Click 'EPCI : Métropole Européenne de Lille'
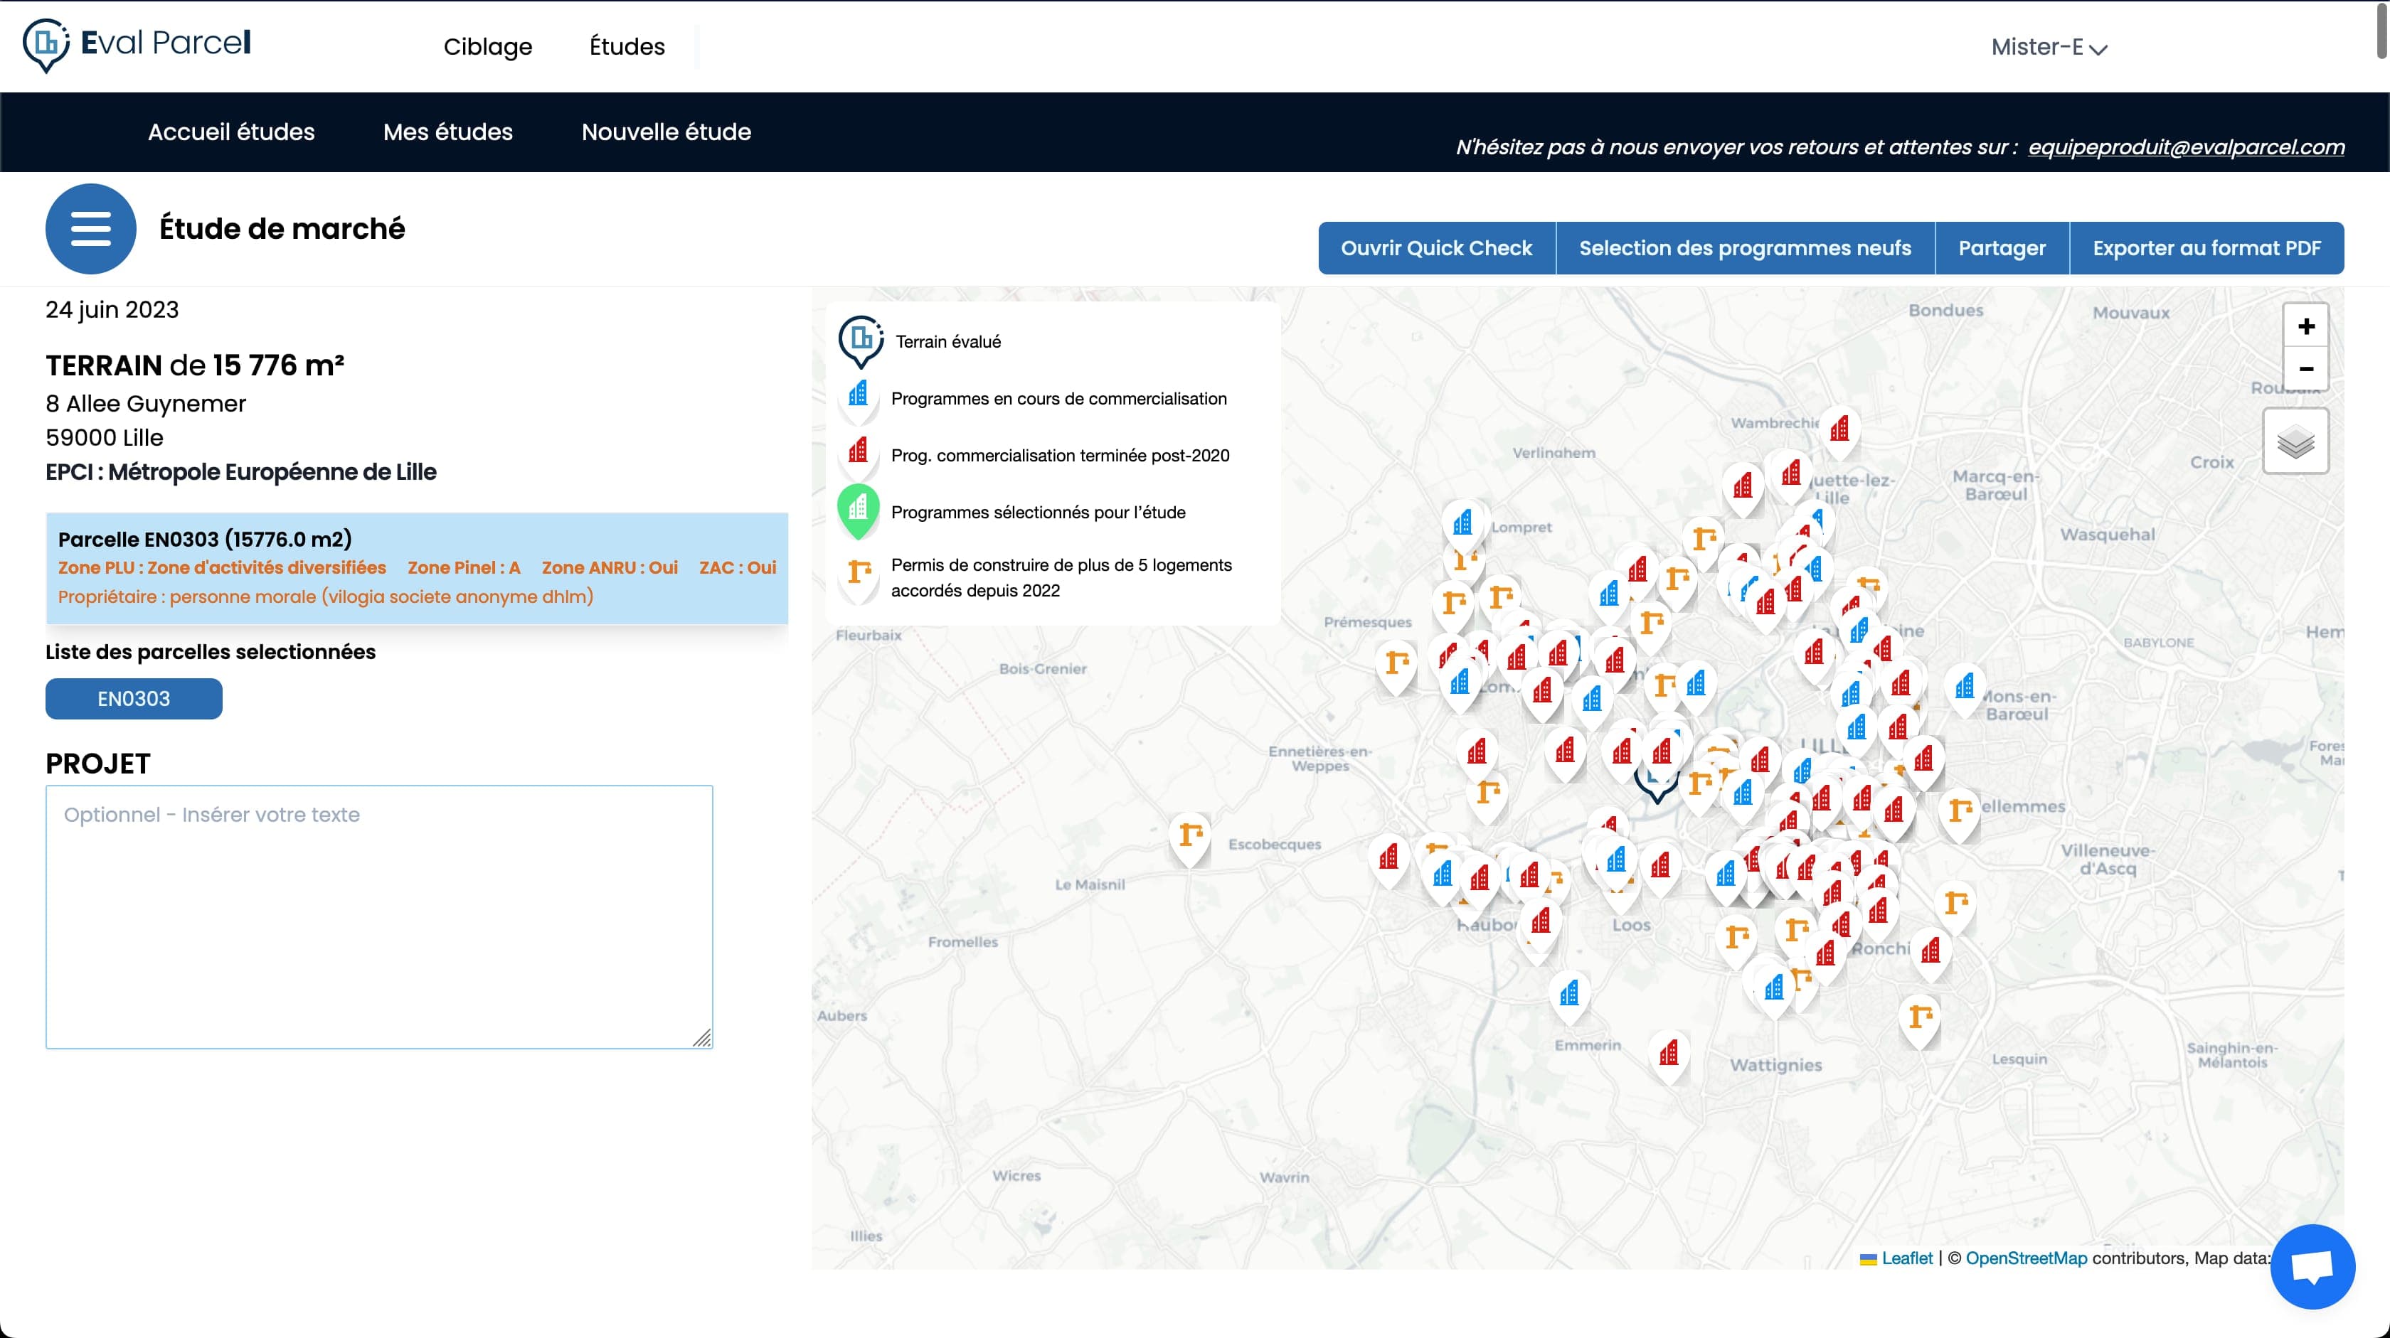The height and width of the screenshot is (1338, 2390). pyautogui.click(x=241, y=472)
